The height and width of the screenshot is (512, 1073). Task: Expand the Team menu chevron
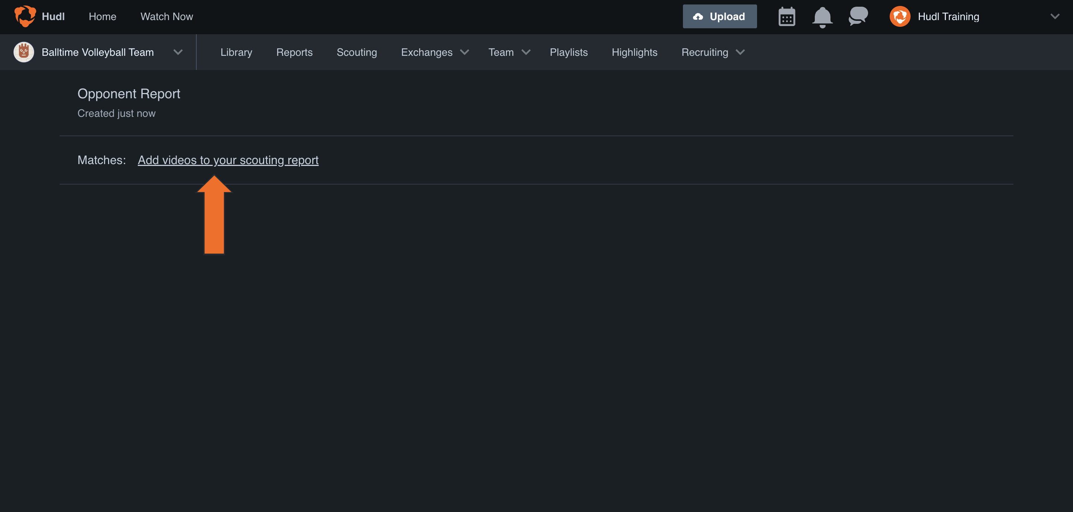pyautogui.click(x=526, y=52)
